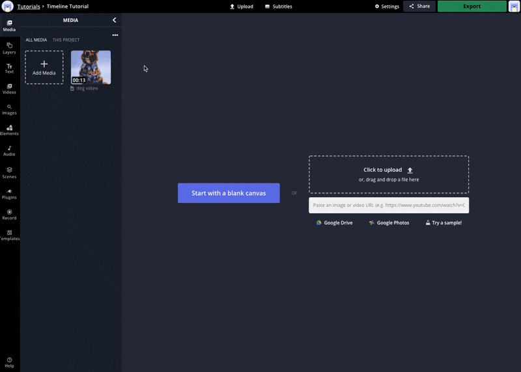Open the Videos sidebar panel
Viewport: 521px width, 372px height.
coord(9,88)
